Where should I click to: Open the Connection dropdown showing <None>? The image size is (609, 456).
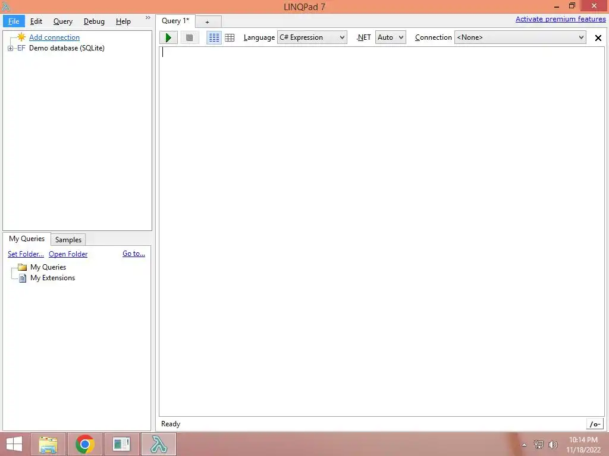pyautogui.click(x=520, y=37)
